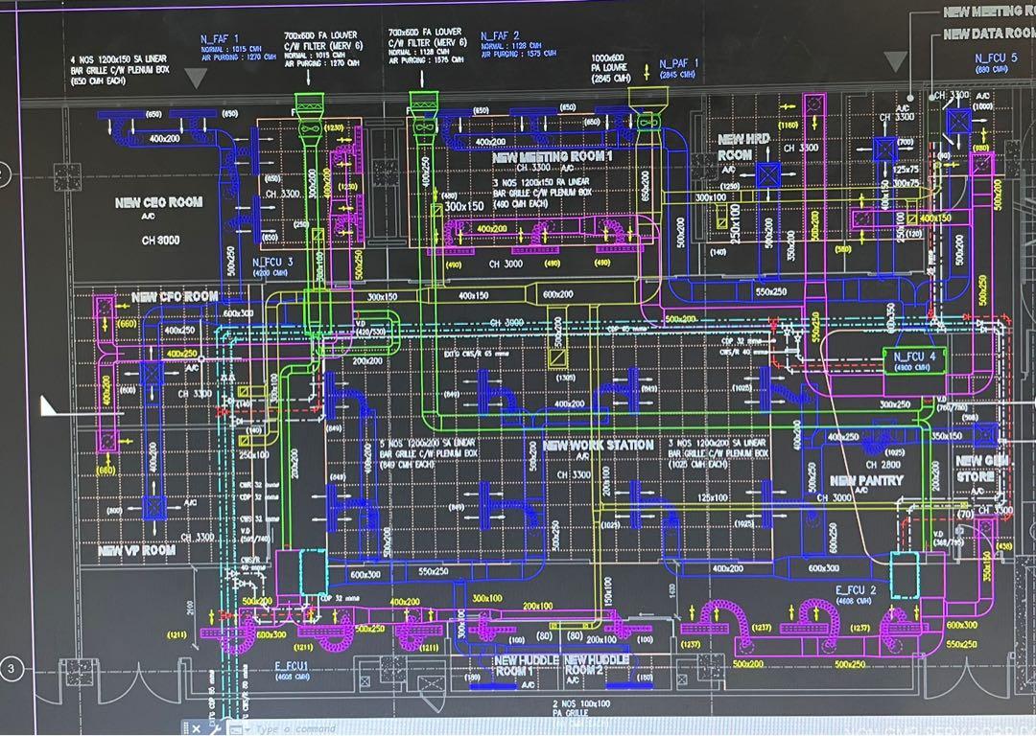
Task: Expand the recent commands dropdown arrow
Action: tap(247, 729)
